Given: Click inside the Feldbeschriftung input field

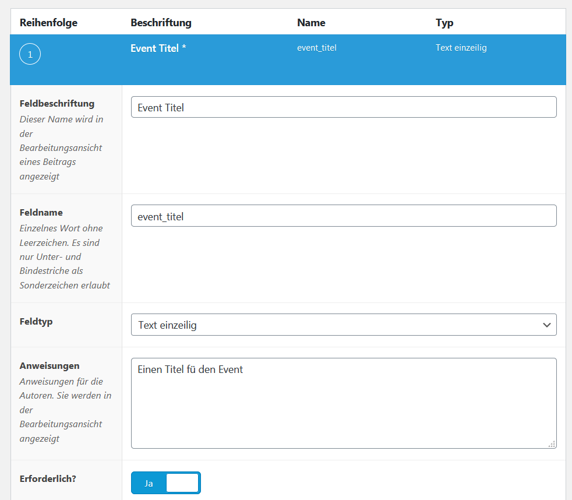Looking at the screenshot, I should (344, 107).
